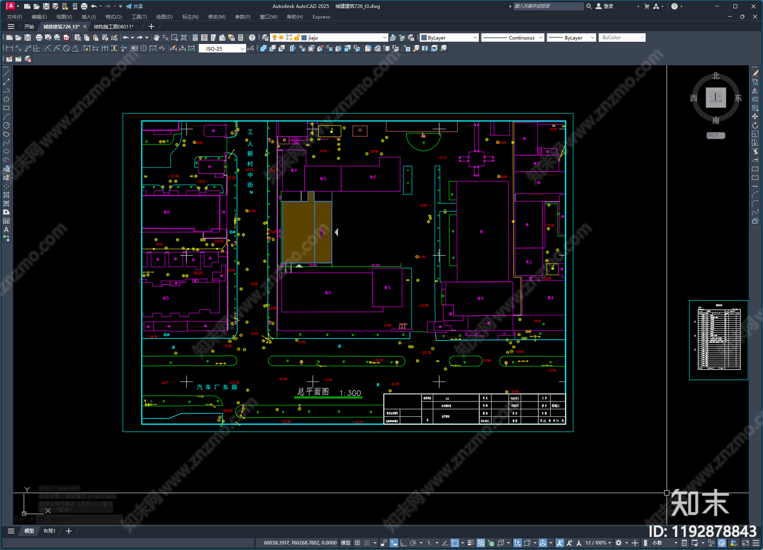Toggle ortho mode in status bar
The height and width of the screenshot is (550, 763).
pos(403,543)
